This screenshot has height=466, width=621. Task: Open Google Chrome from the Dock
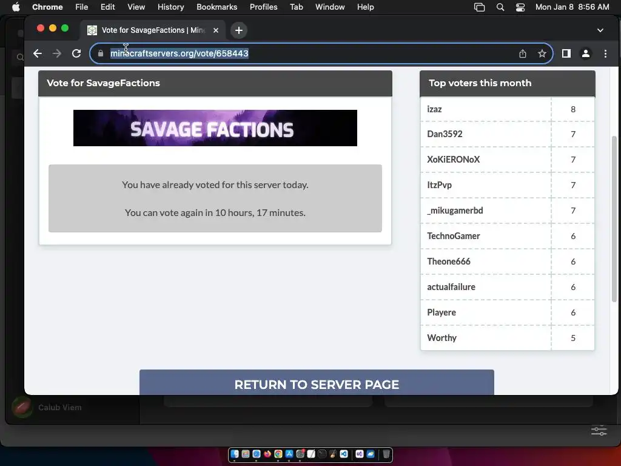tap(278, 454)
